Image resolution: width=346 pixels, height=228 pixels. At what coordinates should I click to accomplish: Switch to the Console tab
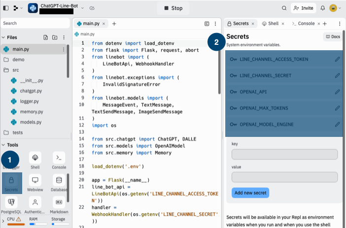point(303,24)
